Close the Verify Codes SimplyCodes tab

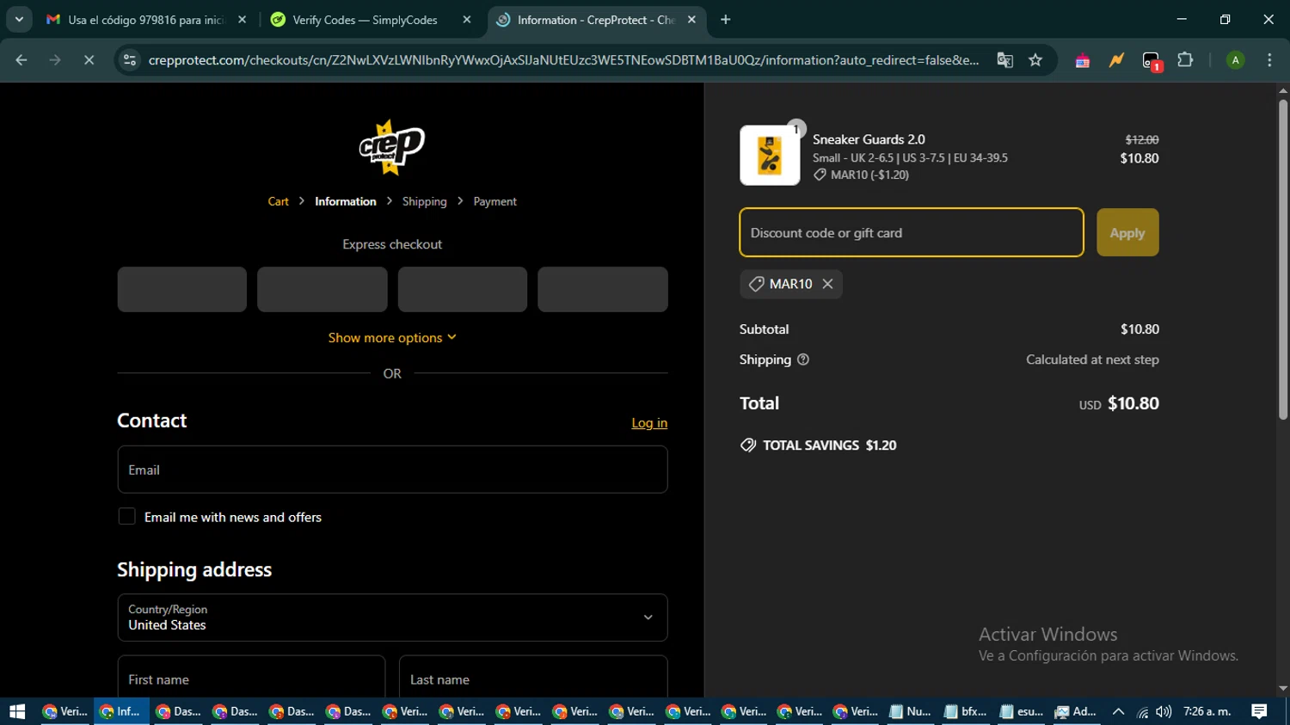[x=467, y=19]
